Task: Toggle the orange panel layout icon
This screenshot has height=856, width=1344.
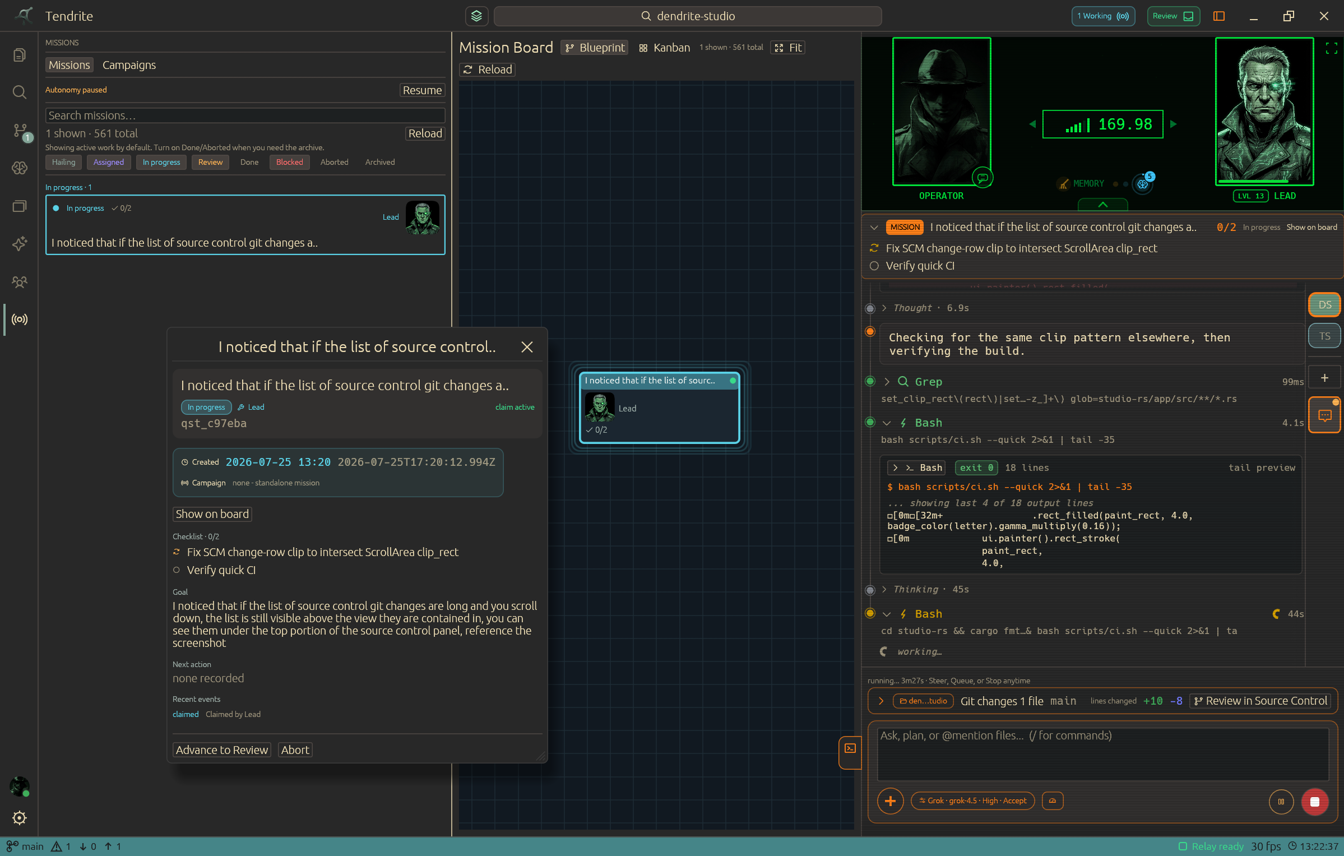Action: pos(1219,16)
